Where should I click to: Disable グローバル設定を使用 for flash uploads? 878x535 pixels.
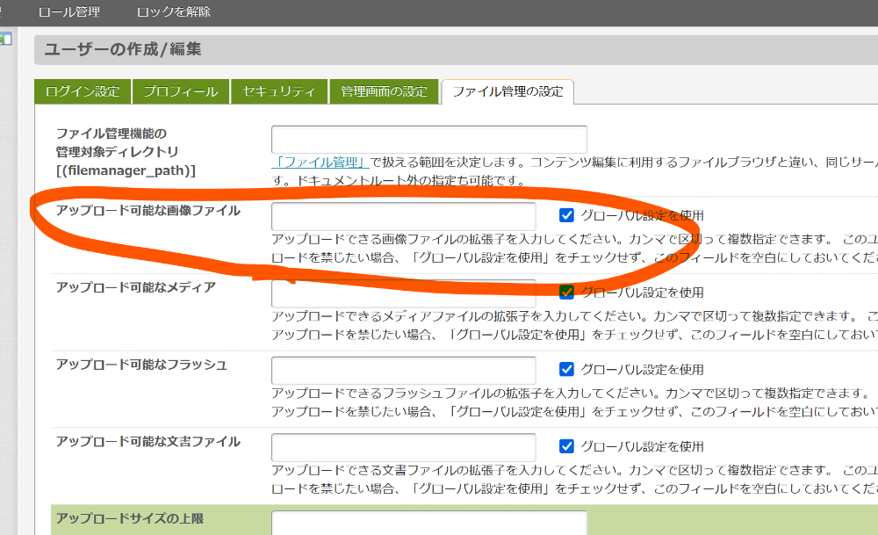566,369
